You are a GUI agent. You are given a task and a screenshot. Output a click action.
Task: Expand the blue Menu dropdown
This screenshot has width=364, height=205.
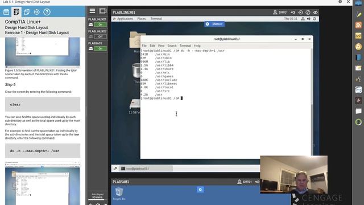click(214, 24)
